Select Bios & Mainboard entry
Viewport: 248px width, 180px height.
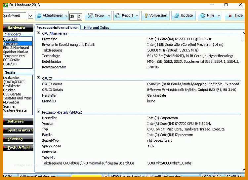pos(16,48)
